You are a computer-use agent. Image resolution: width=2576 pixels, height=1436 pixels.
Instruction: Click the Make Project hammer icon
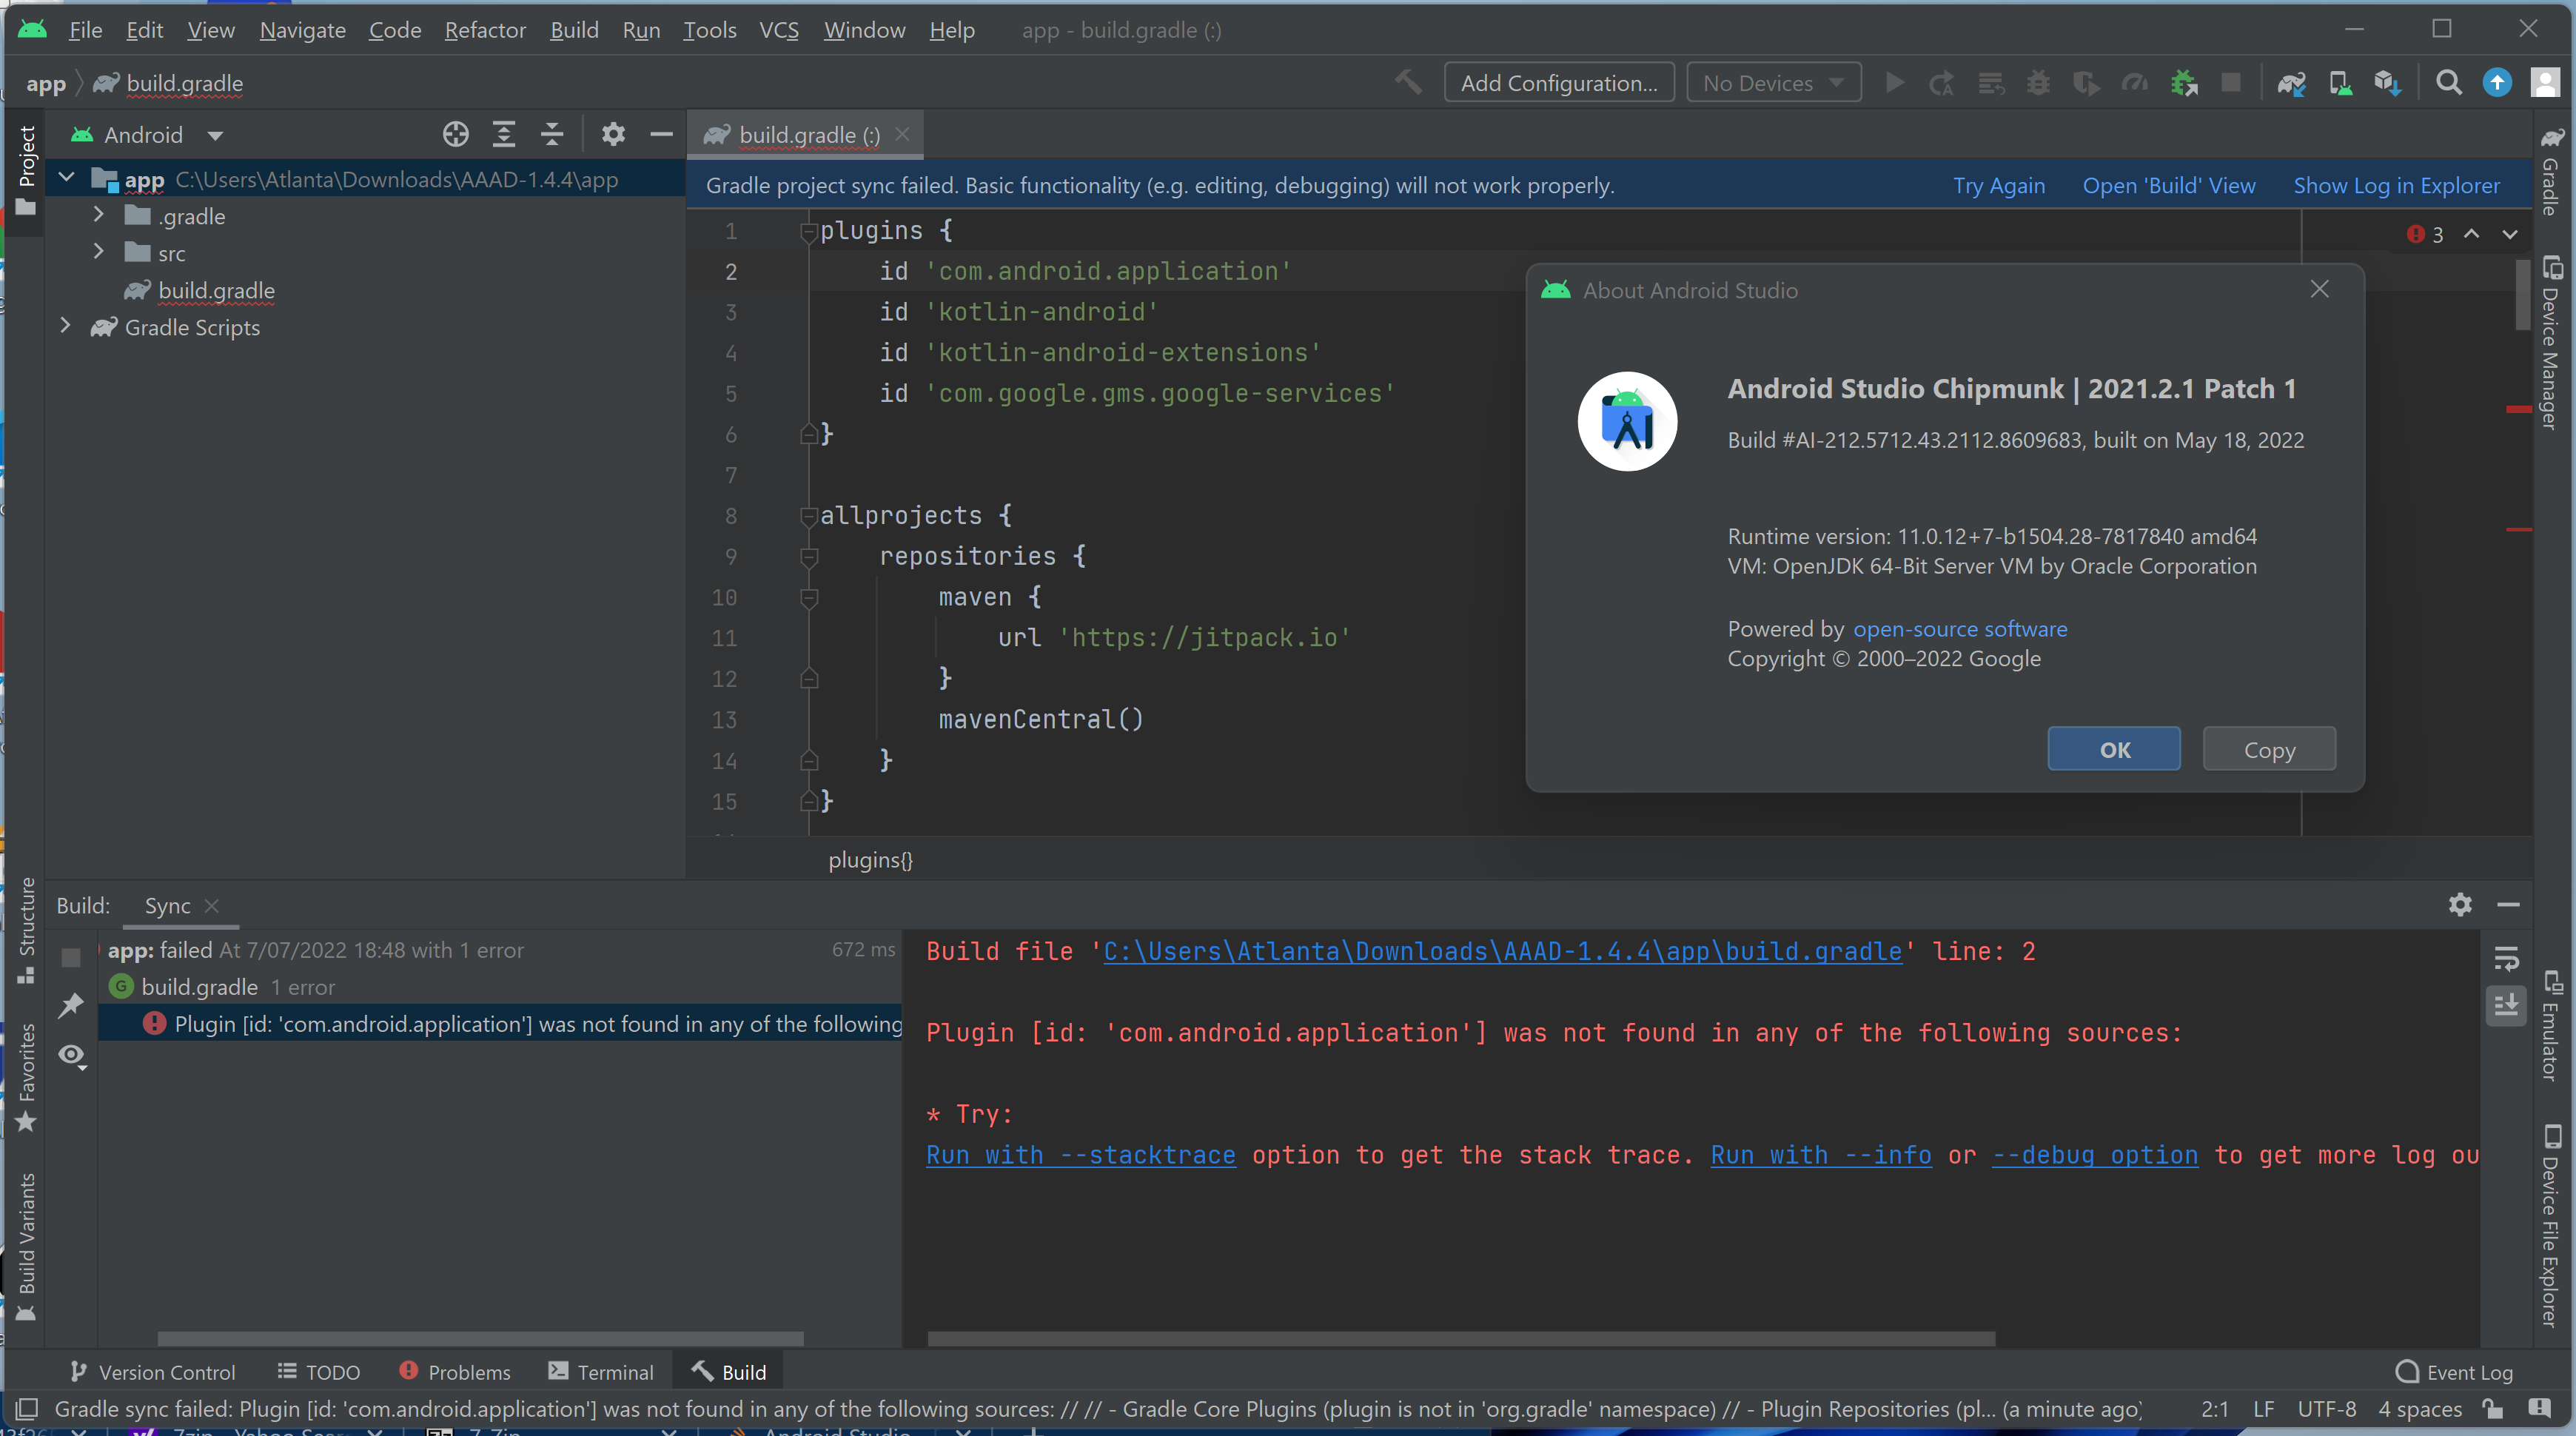click(x=1408, y=83)
